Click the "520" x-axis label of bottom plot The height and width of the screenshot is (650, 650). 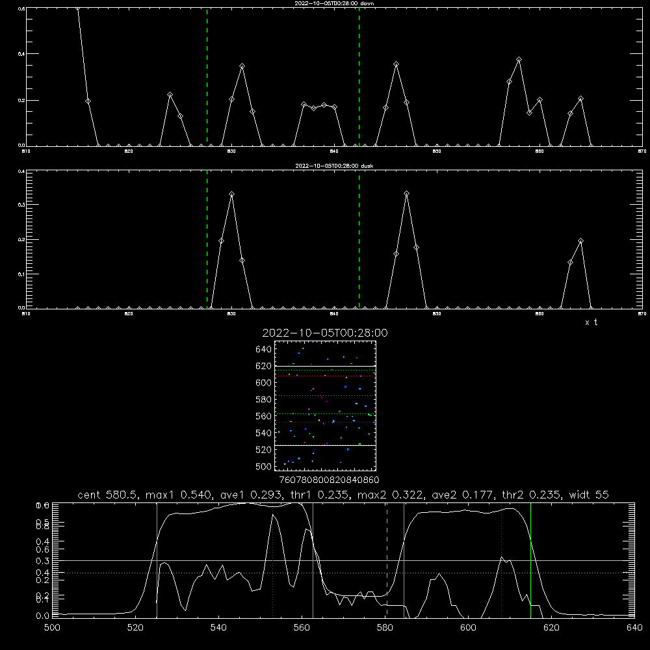point(135,628)
